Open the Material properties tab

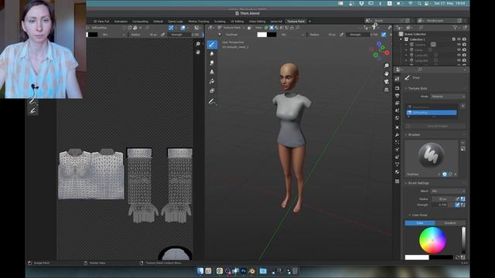[x=397, y=171]
